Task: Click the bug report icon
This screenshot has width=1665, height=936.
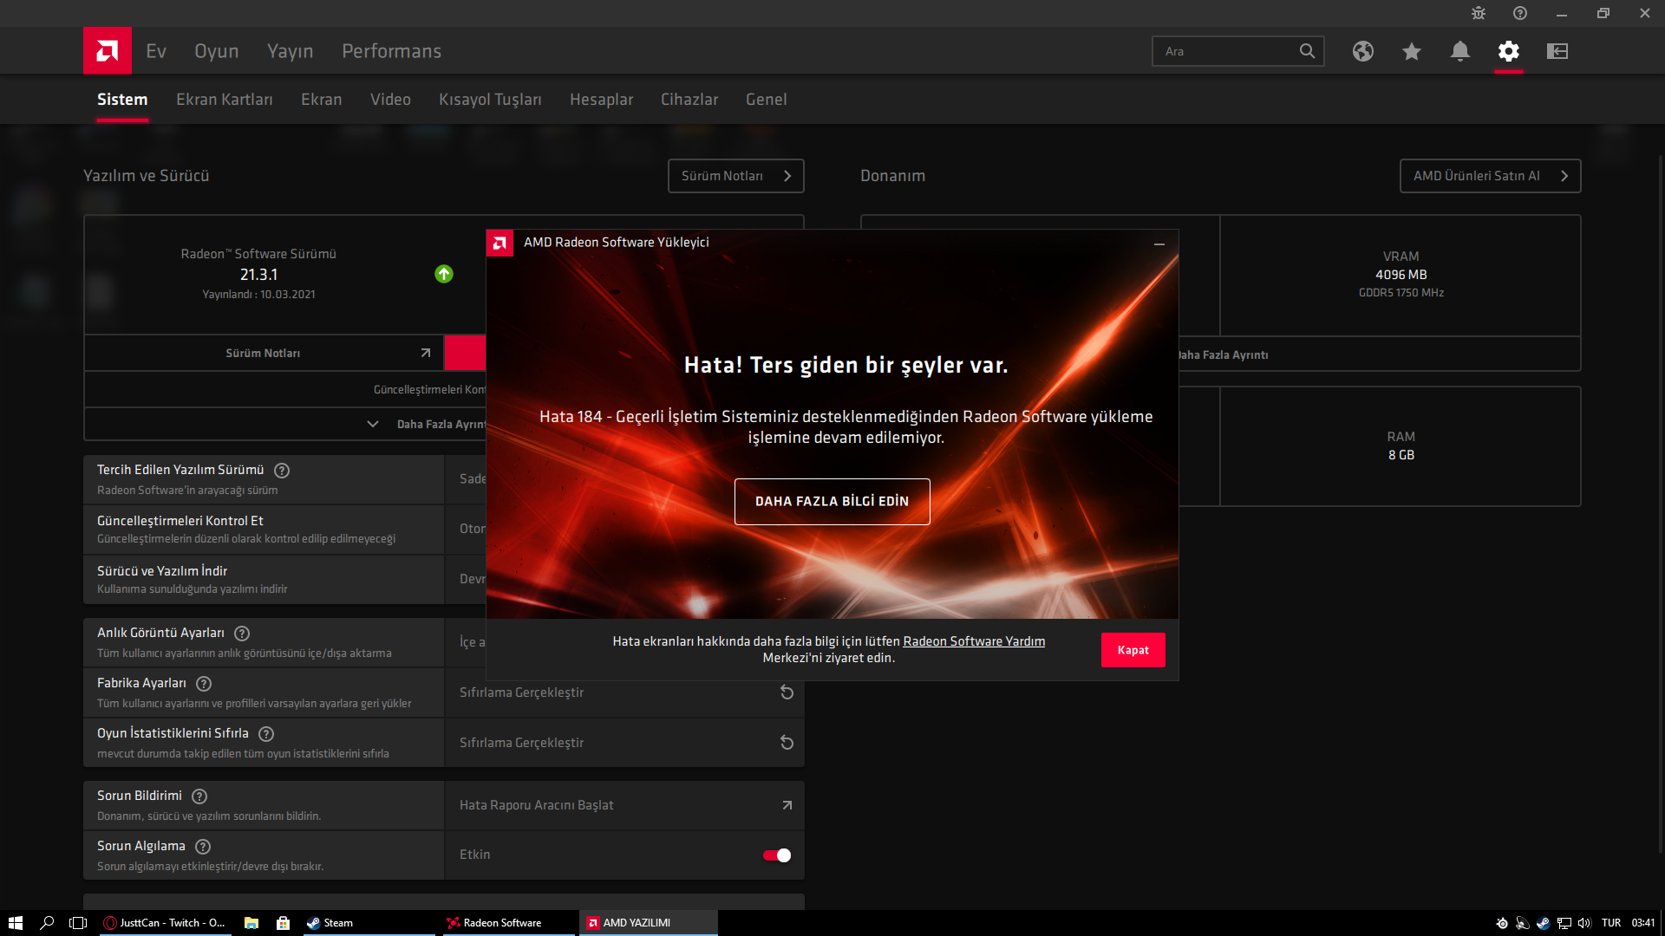Action: point(1479,13)
